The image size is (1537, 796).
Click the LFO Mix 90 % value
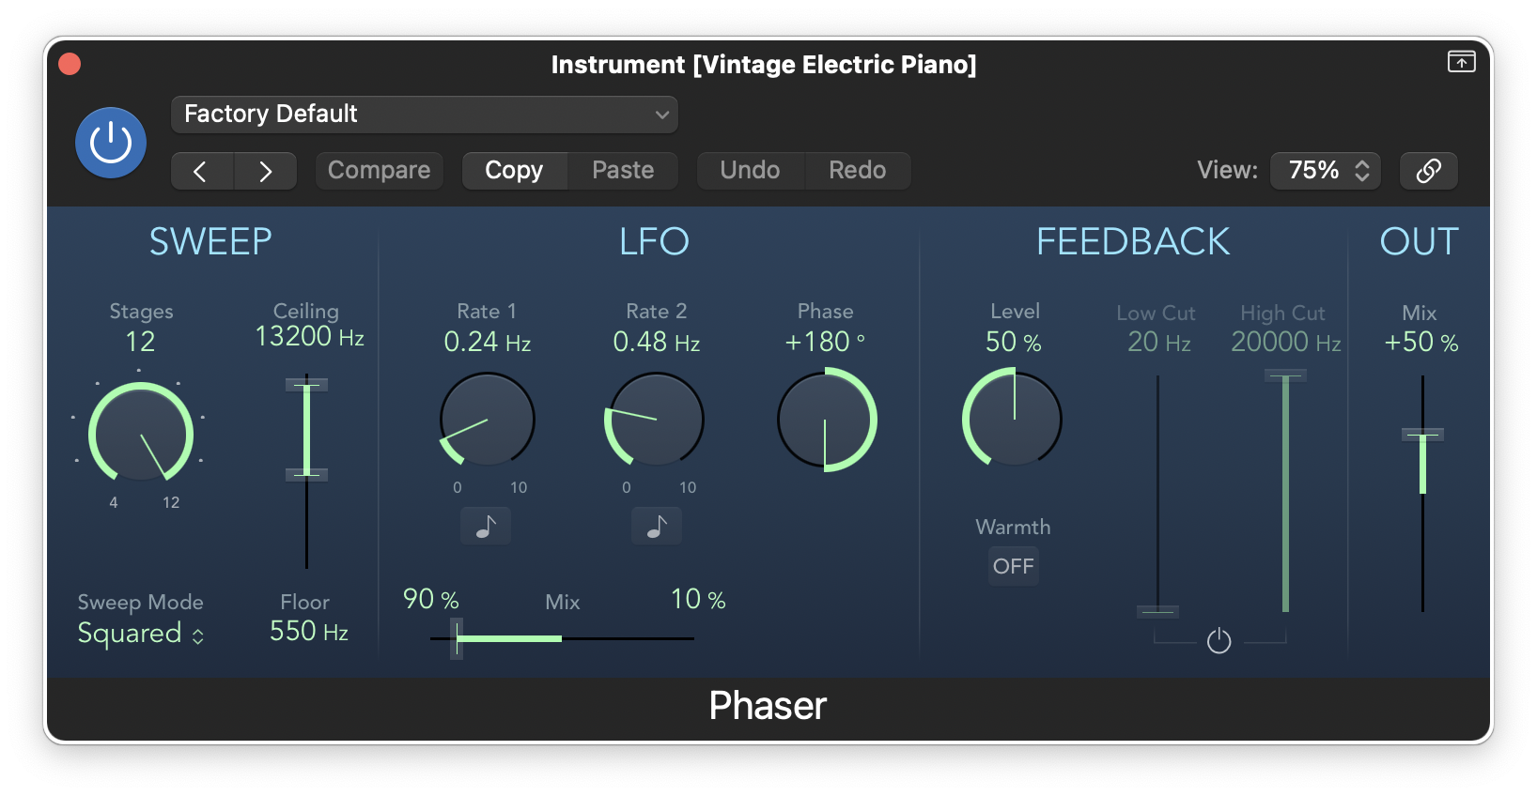431,600
